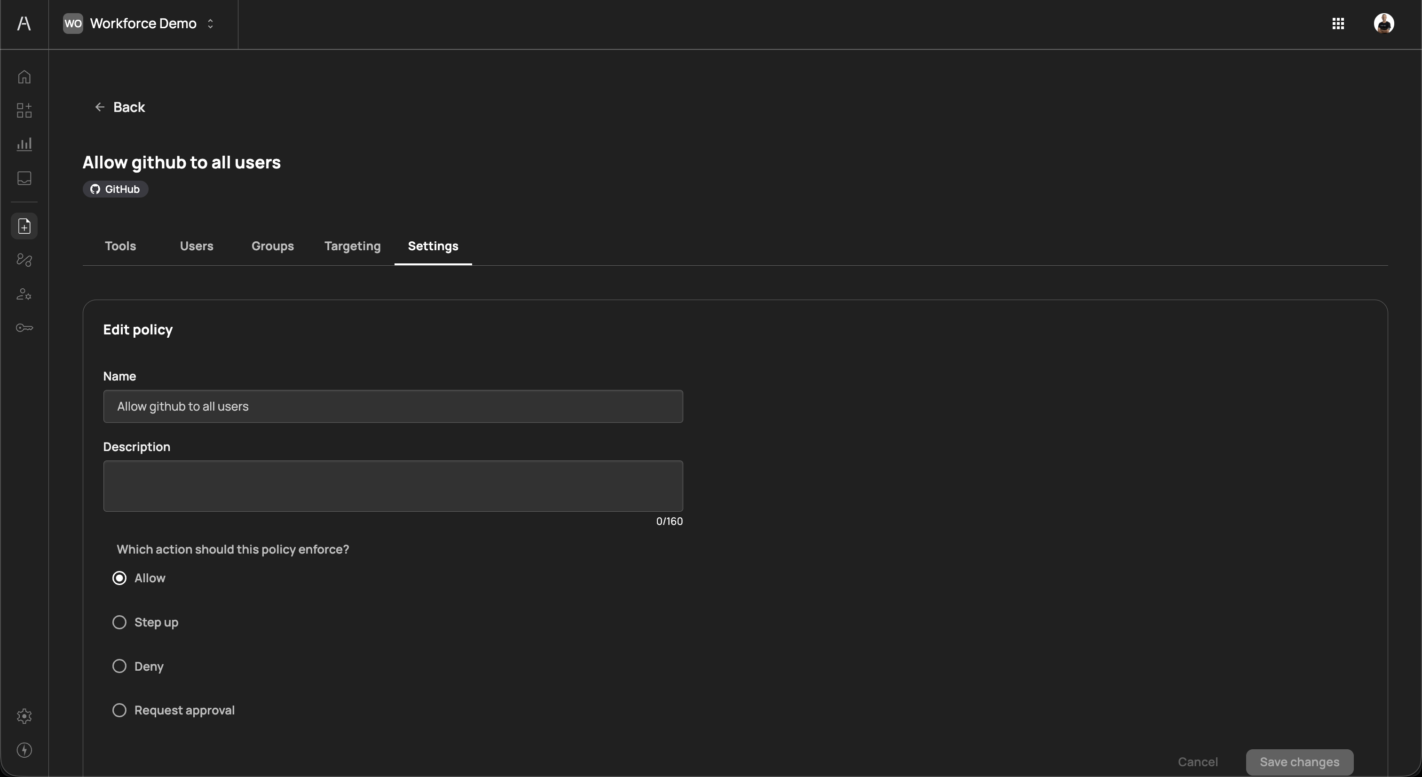Image resolution: width=1422 pixels, height=777 pixels.
Task: Go Back using the arrow link
Action: (120, 107)
